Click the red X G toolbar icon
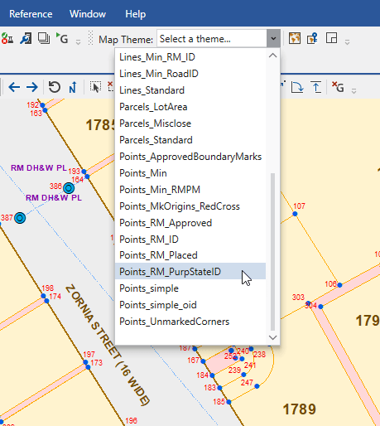Screen dimensions: 380x426 (338, 87)
